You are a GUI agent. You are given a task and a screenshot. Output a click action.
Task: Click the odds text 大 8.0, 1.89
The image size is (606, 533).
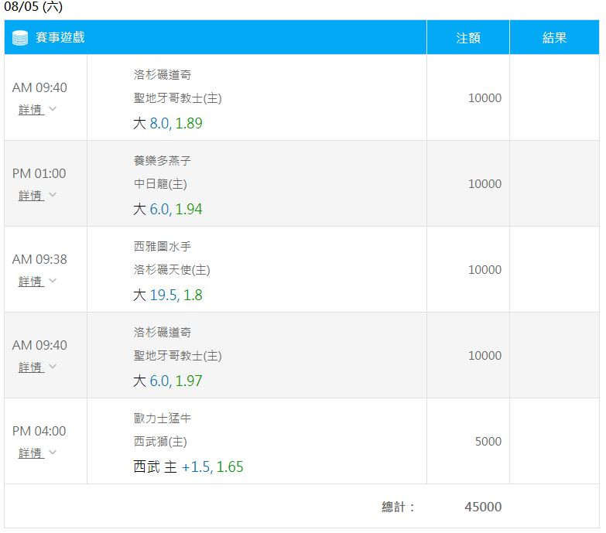click(168, 123)
